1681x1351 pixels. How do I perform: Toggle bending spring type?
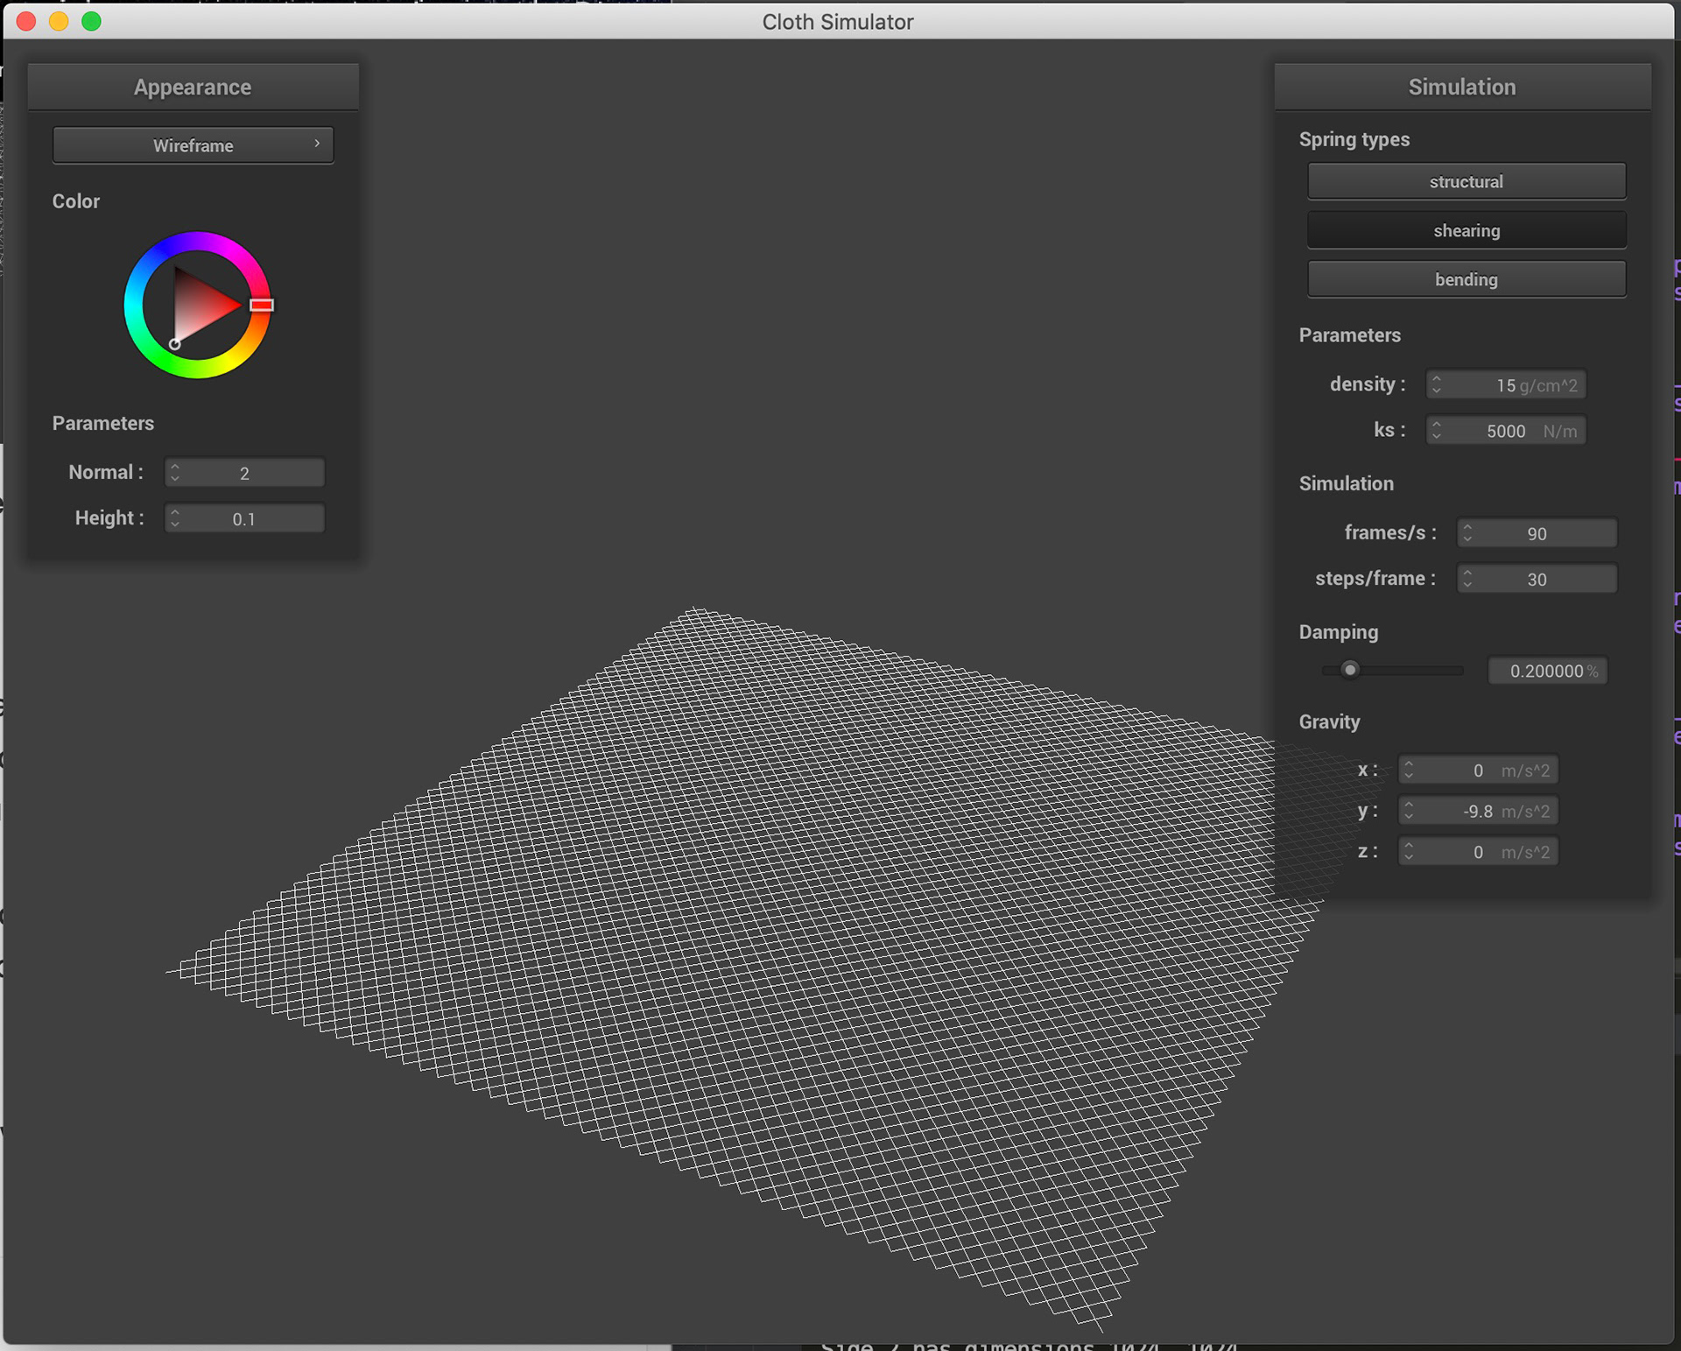(1466, 279)
